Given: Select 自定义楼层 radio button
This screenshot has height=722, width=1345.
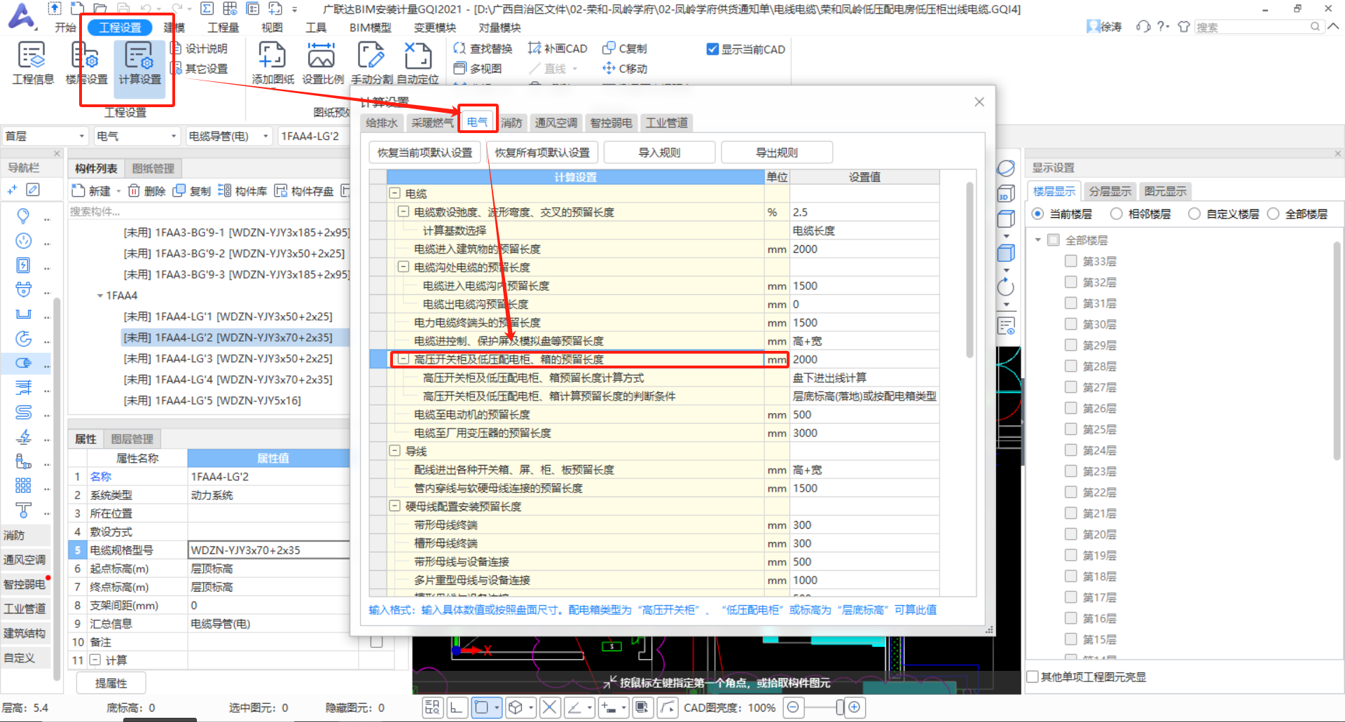Looking at the screenshot, I should pyautogui.click(x=1194, y=214).
